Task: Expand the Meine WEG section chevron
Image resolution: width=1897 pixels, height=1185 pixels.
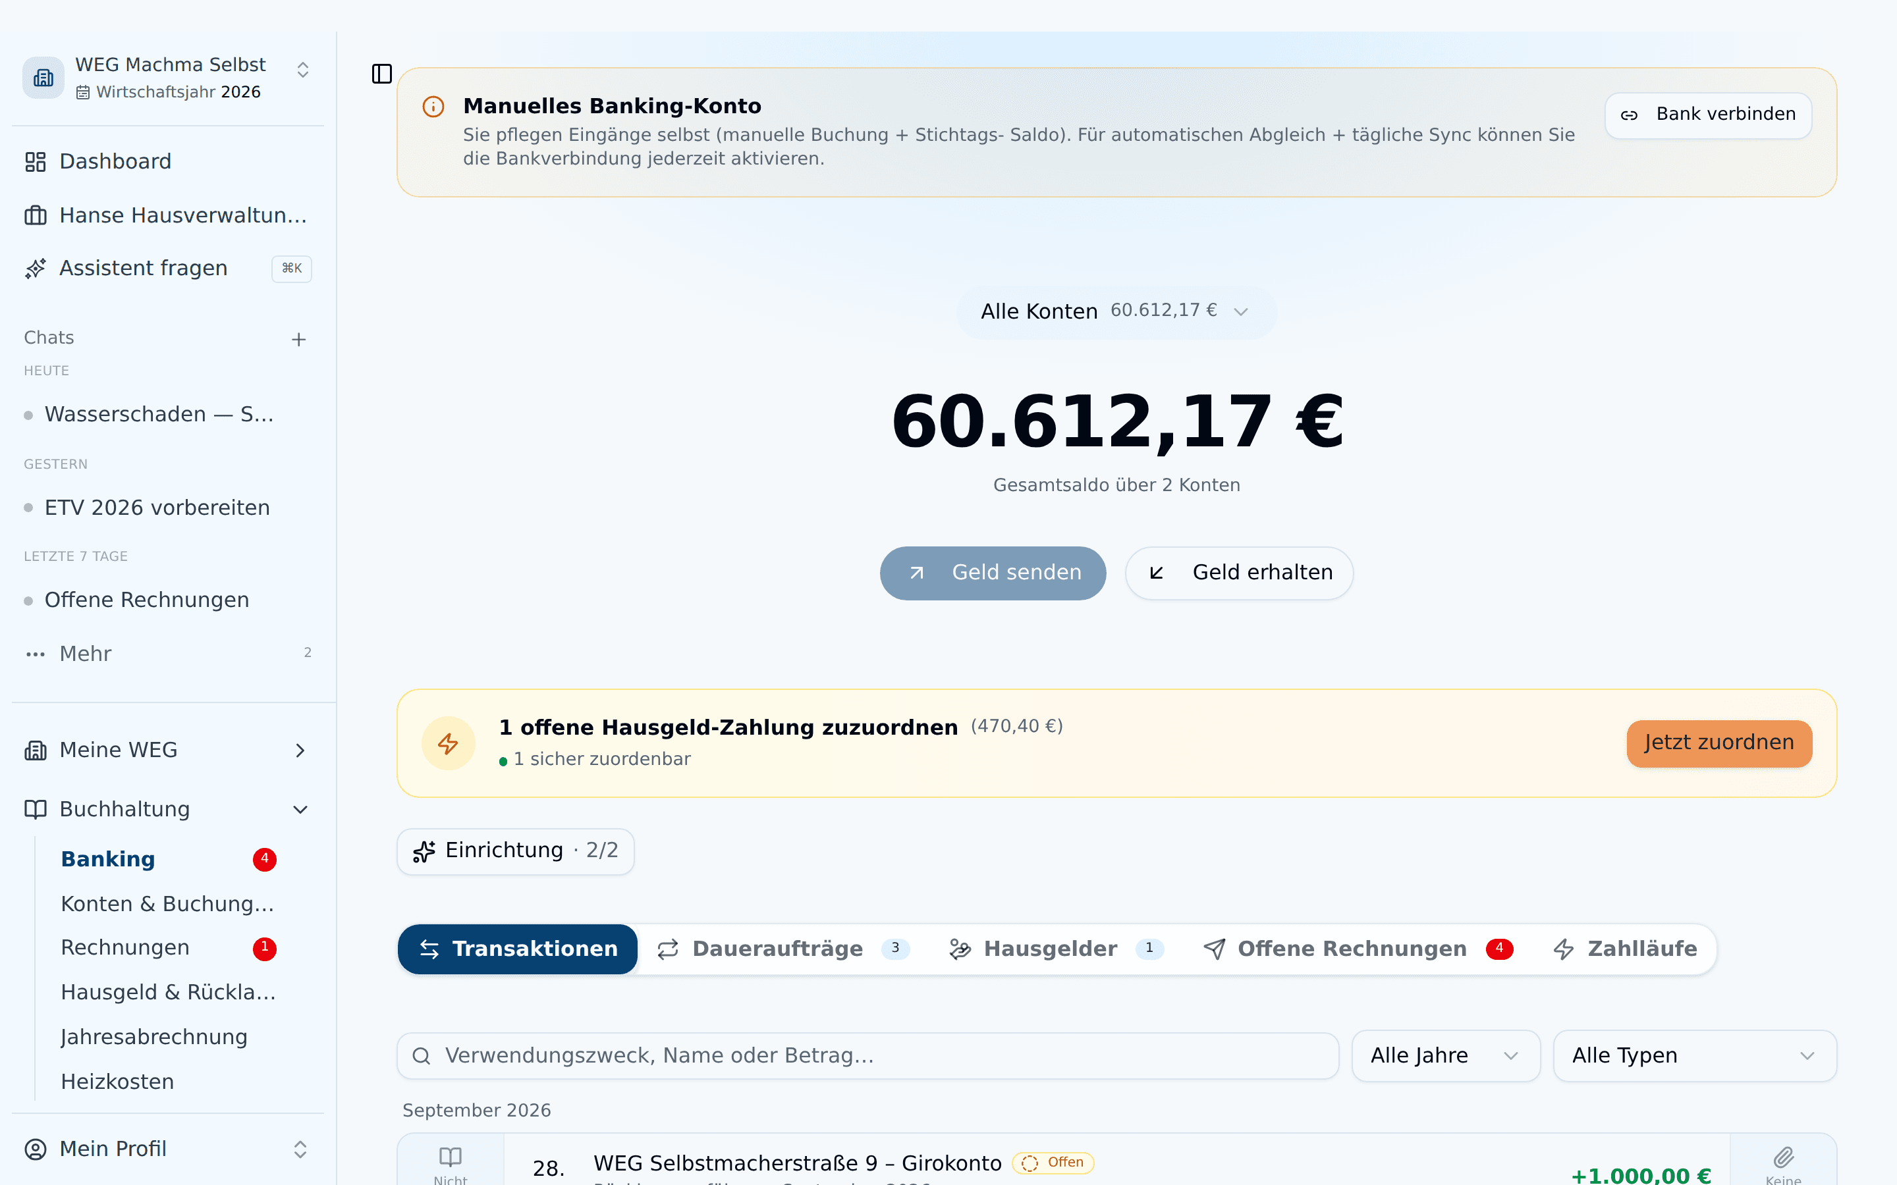Action: point(300,750)
